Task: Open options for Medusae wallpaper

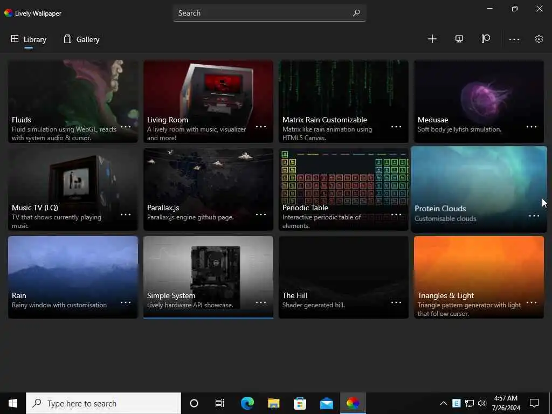Action: [x=531, y=127]
